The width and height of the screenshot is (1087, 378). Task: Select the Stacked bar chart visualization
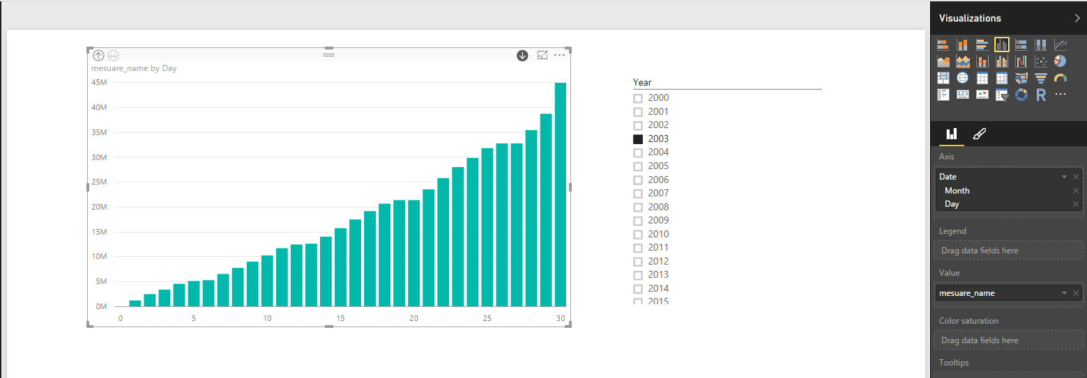pos(943,45)
